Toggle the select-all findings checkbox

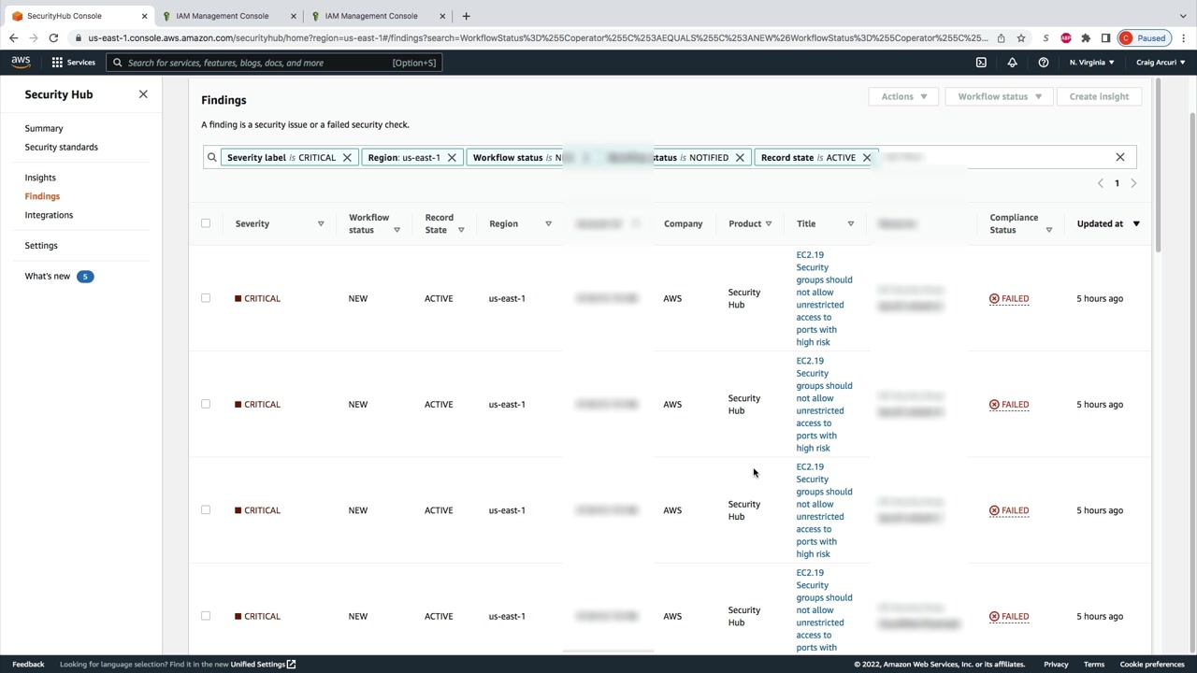[206, 223]
